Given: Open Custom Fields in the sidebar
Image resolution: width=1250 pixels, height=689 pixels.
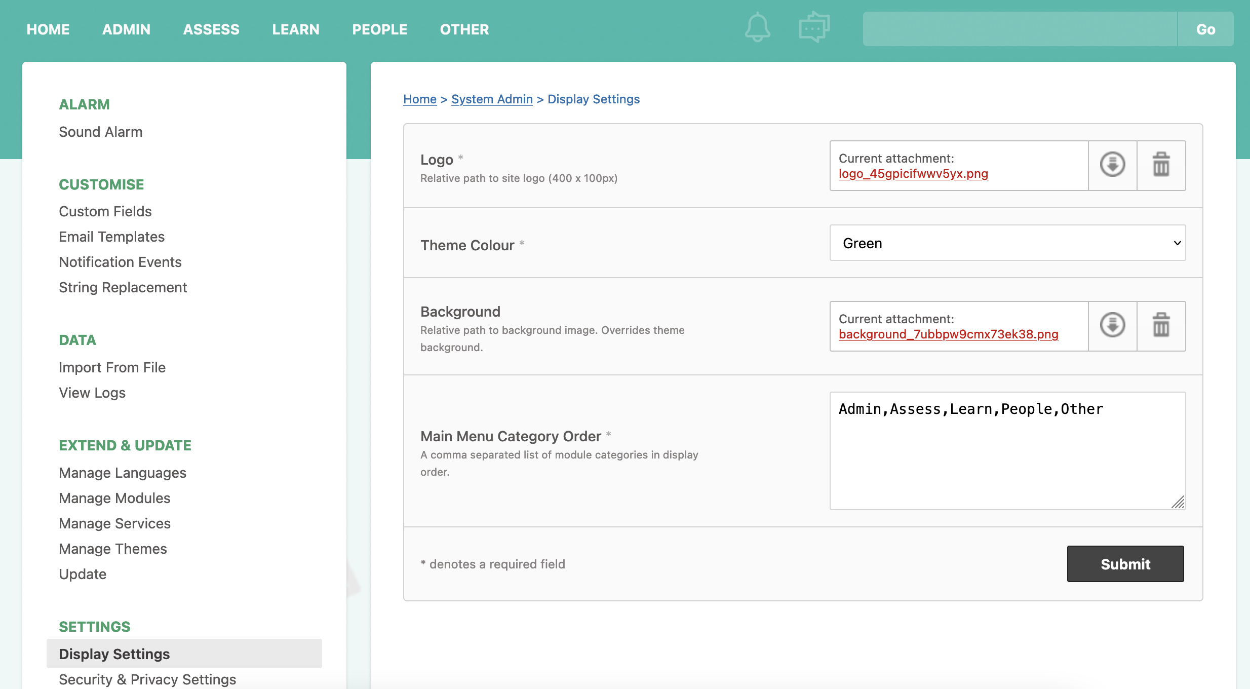Looking at the screenshot, I should 105,211.
